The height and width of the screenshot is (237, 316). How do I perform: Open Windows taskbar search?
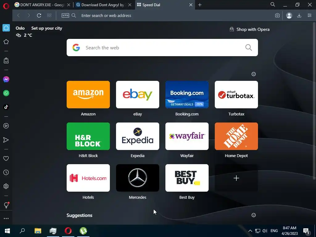(x=22, y=231)
